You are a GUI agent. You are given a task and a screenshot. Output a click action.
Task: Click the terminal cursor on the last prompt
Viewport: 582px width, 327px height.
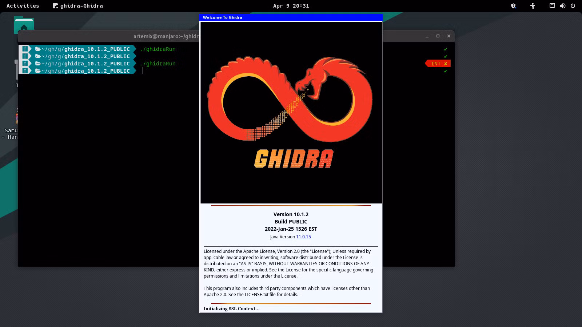141,71
